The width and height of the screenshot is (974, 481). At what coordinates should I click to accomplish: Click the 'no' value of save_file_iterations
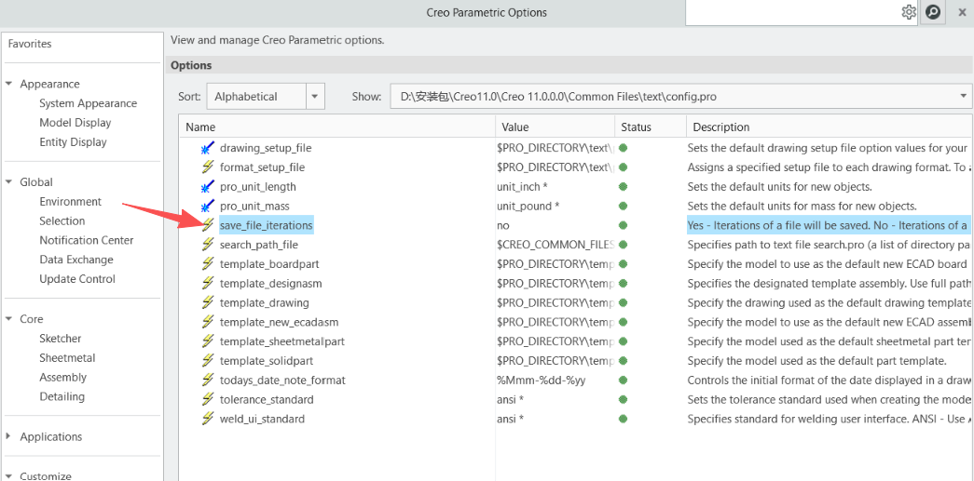click(503, 226)
